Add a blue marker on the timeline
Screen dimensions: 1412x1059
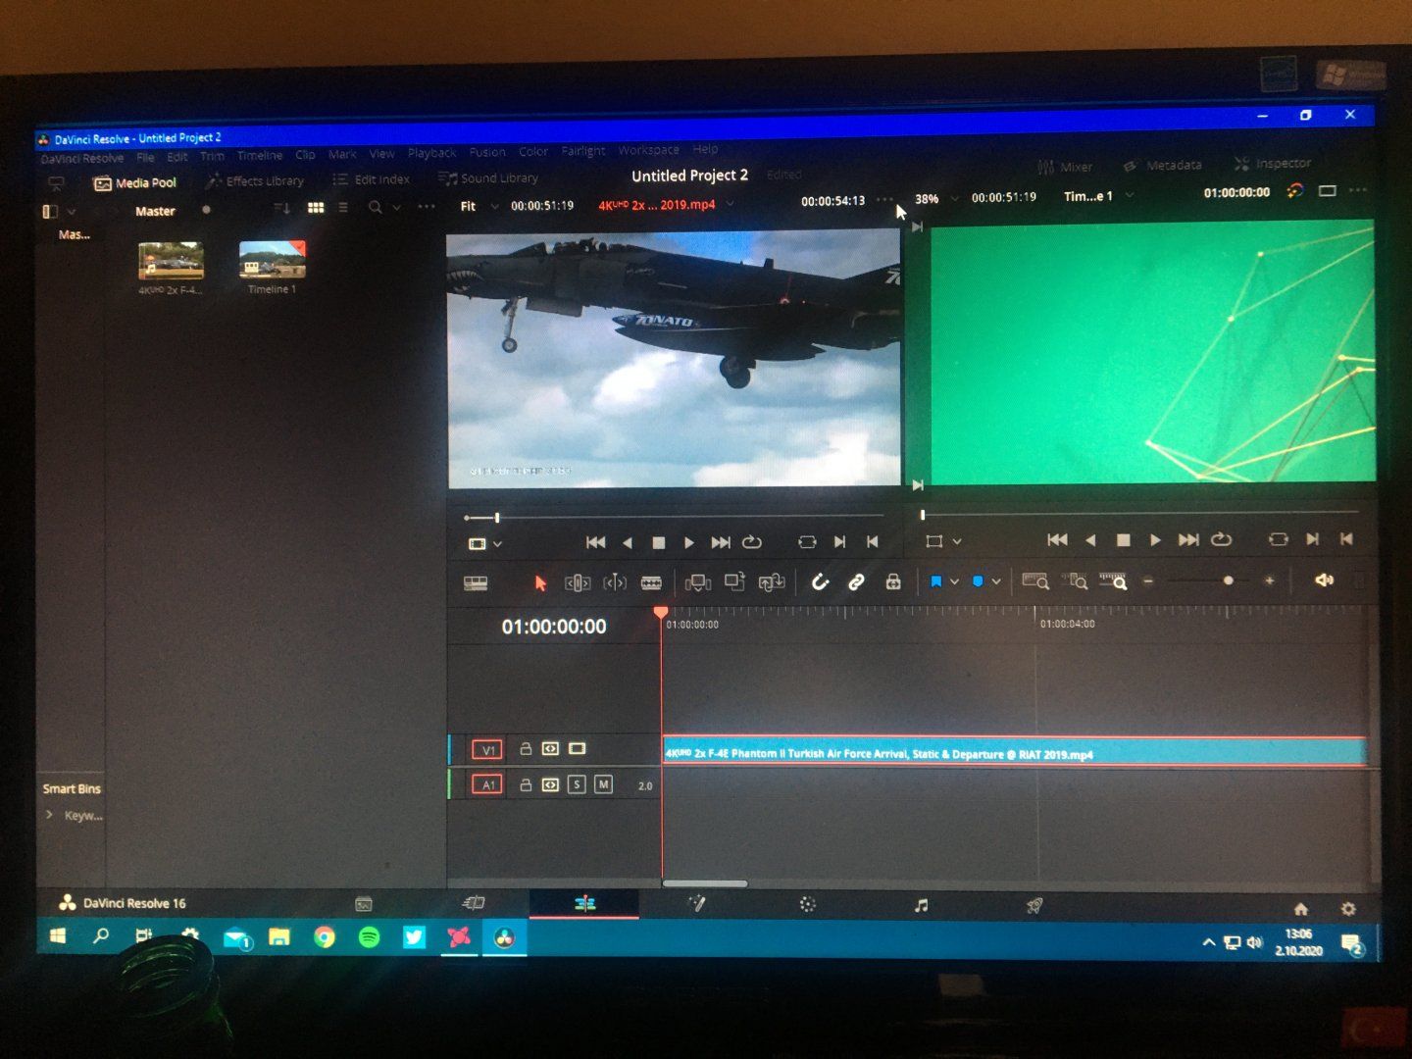978,581
